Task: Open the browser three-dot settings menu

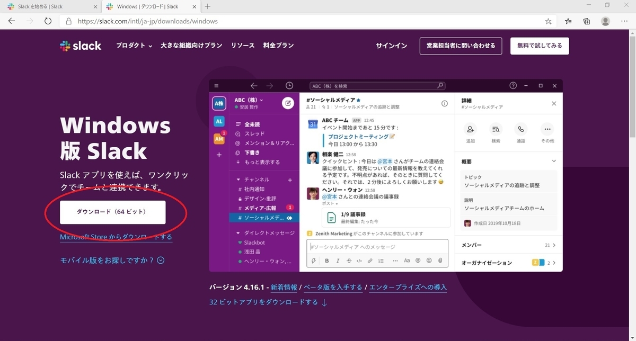Action: (x=624, y=21)
